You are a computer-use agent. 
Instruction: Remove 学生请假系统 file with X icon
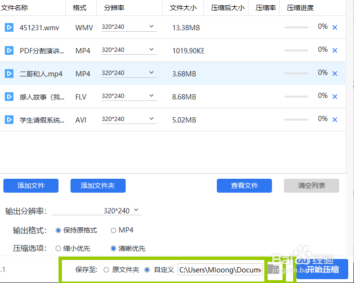[x=335, y=120]
